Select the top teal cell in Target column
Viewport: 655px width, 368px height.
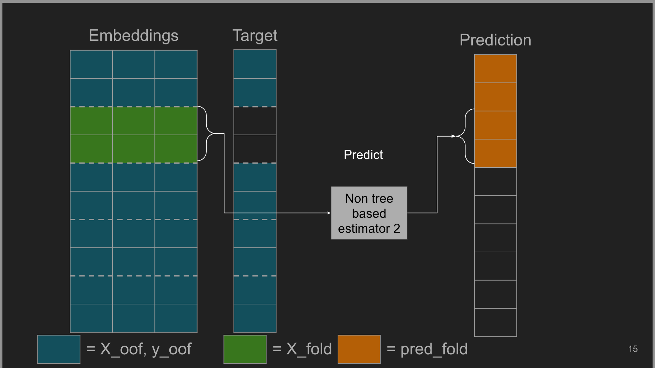pyautogui.click(x=255, y=64)
